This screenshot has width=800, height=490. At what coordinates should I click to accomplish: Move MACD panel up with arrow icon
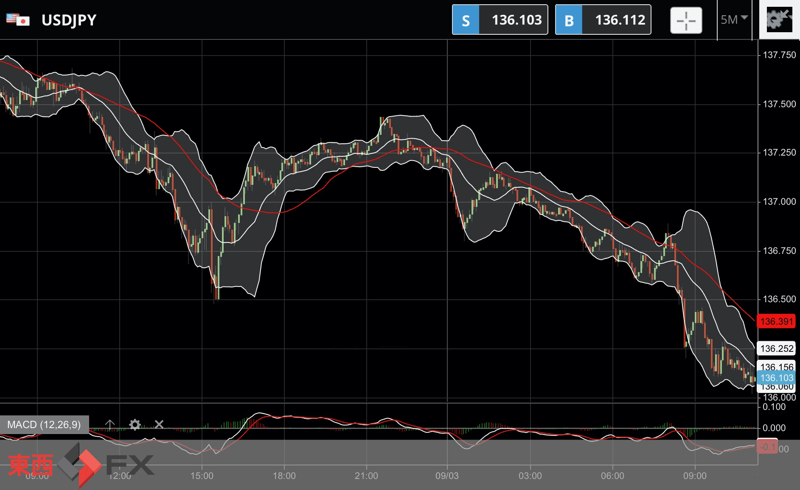click(x=110, y=424)
